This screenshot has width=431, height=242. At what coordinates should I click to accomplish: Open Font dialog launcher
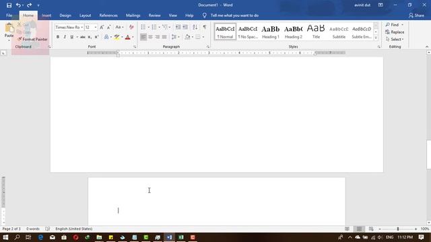(135, 47)
